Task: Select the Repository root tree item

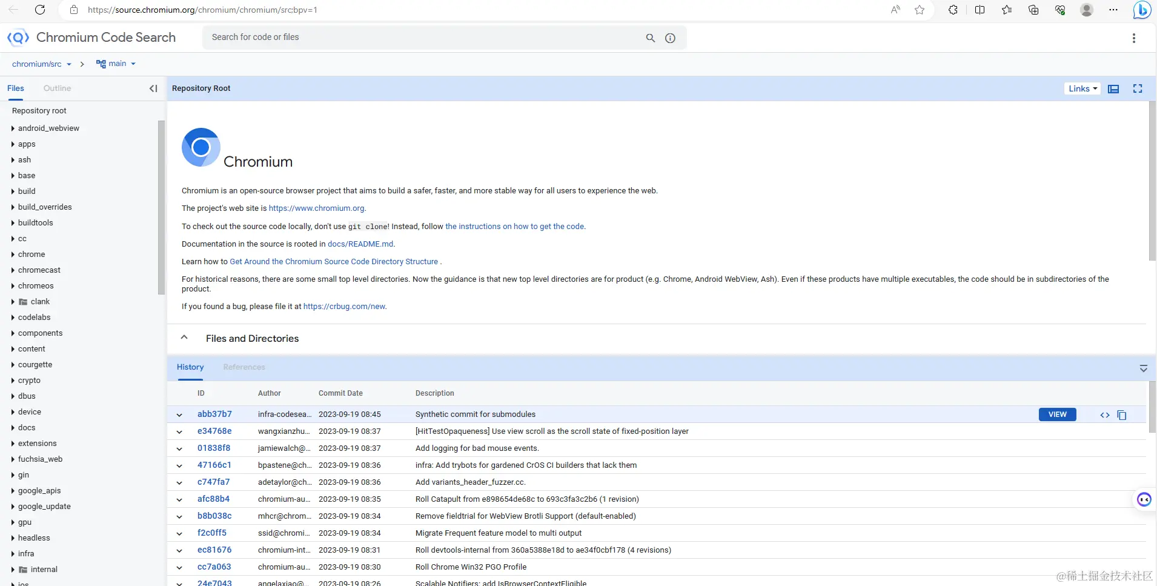Action: point(39,111)
